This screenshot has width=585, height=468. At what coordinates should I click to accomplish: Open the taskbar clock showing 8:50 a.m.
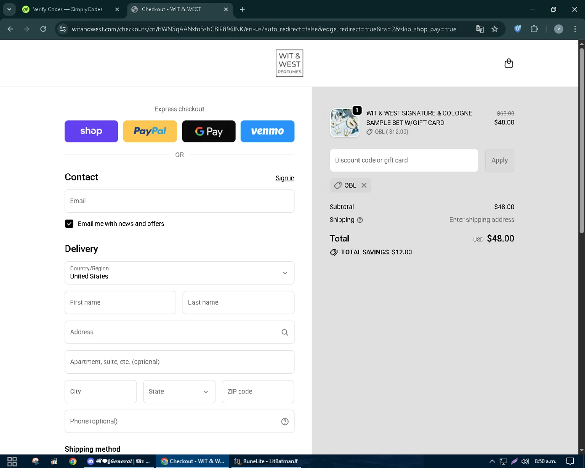pos(546,461)
